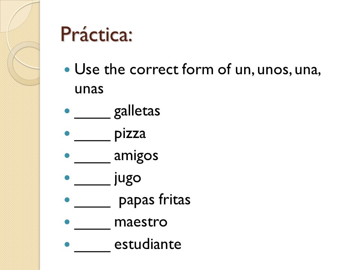Click the word jugo
Viewport: 360px width, 270px height.
(x=127, y=178)
